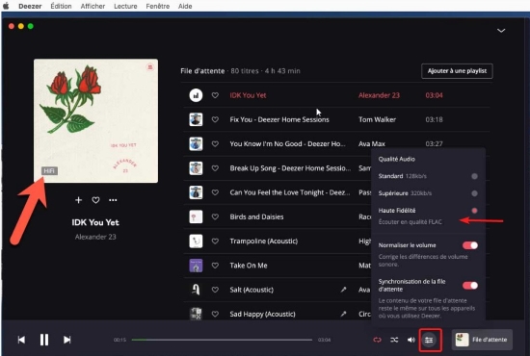Toggle Synchronisation de la file d'attente switch

point(470,286)
